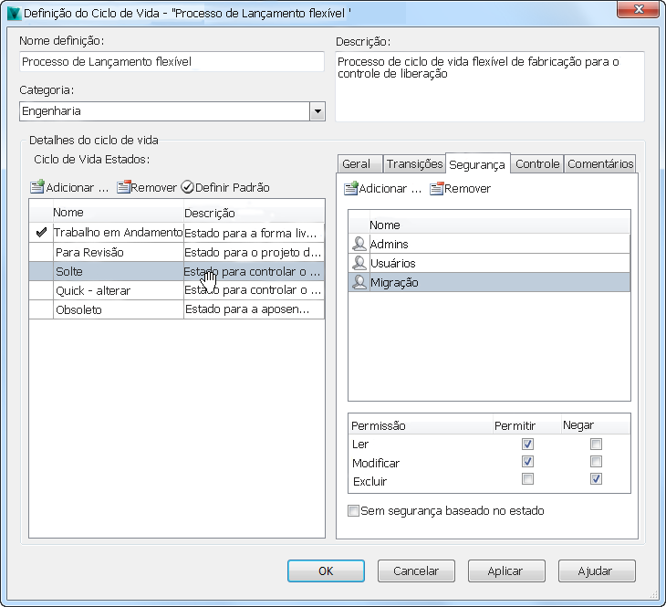
Task: Toggle Permitir checkbox for Modificar
Action: tap(527, 461)
